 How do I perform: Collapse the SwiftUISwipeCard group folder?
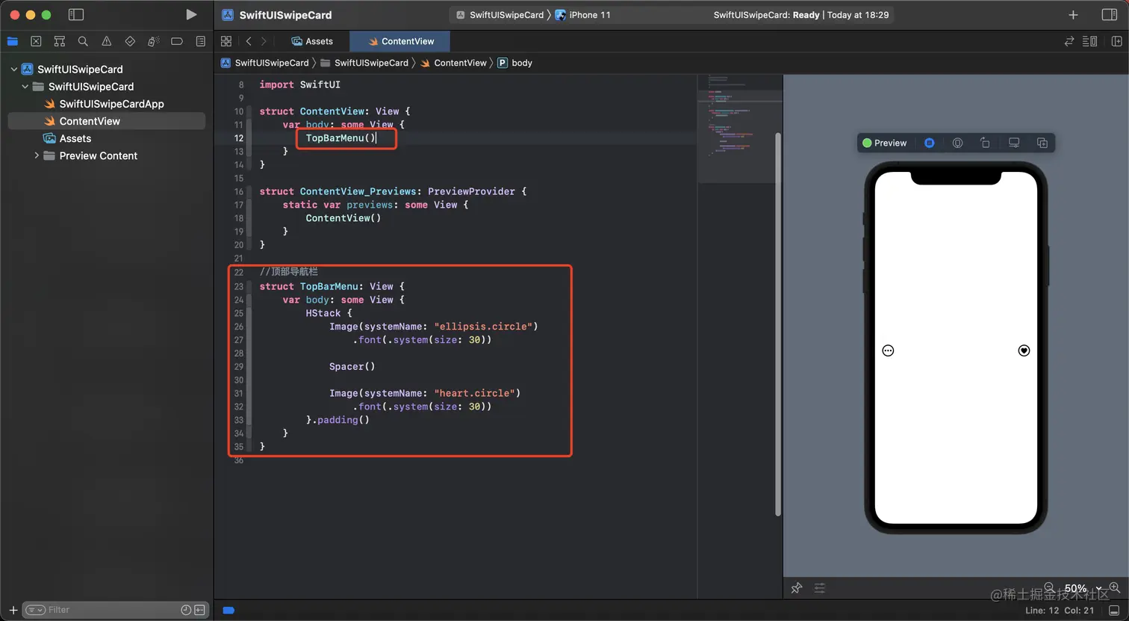coord(25,87)
